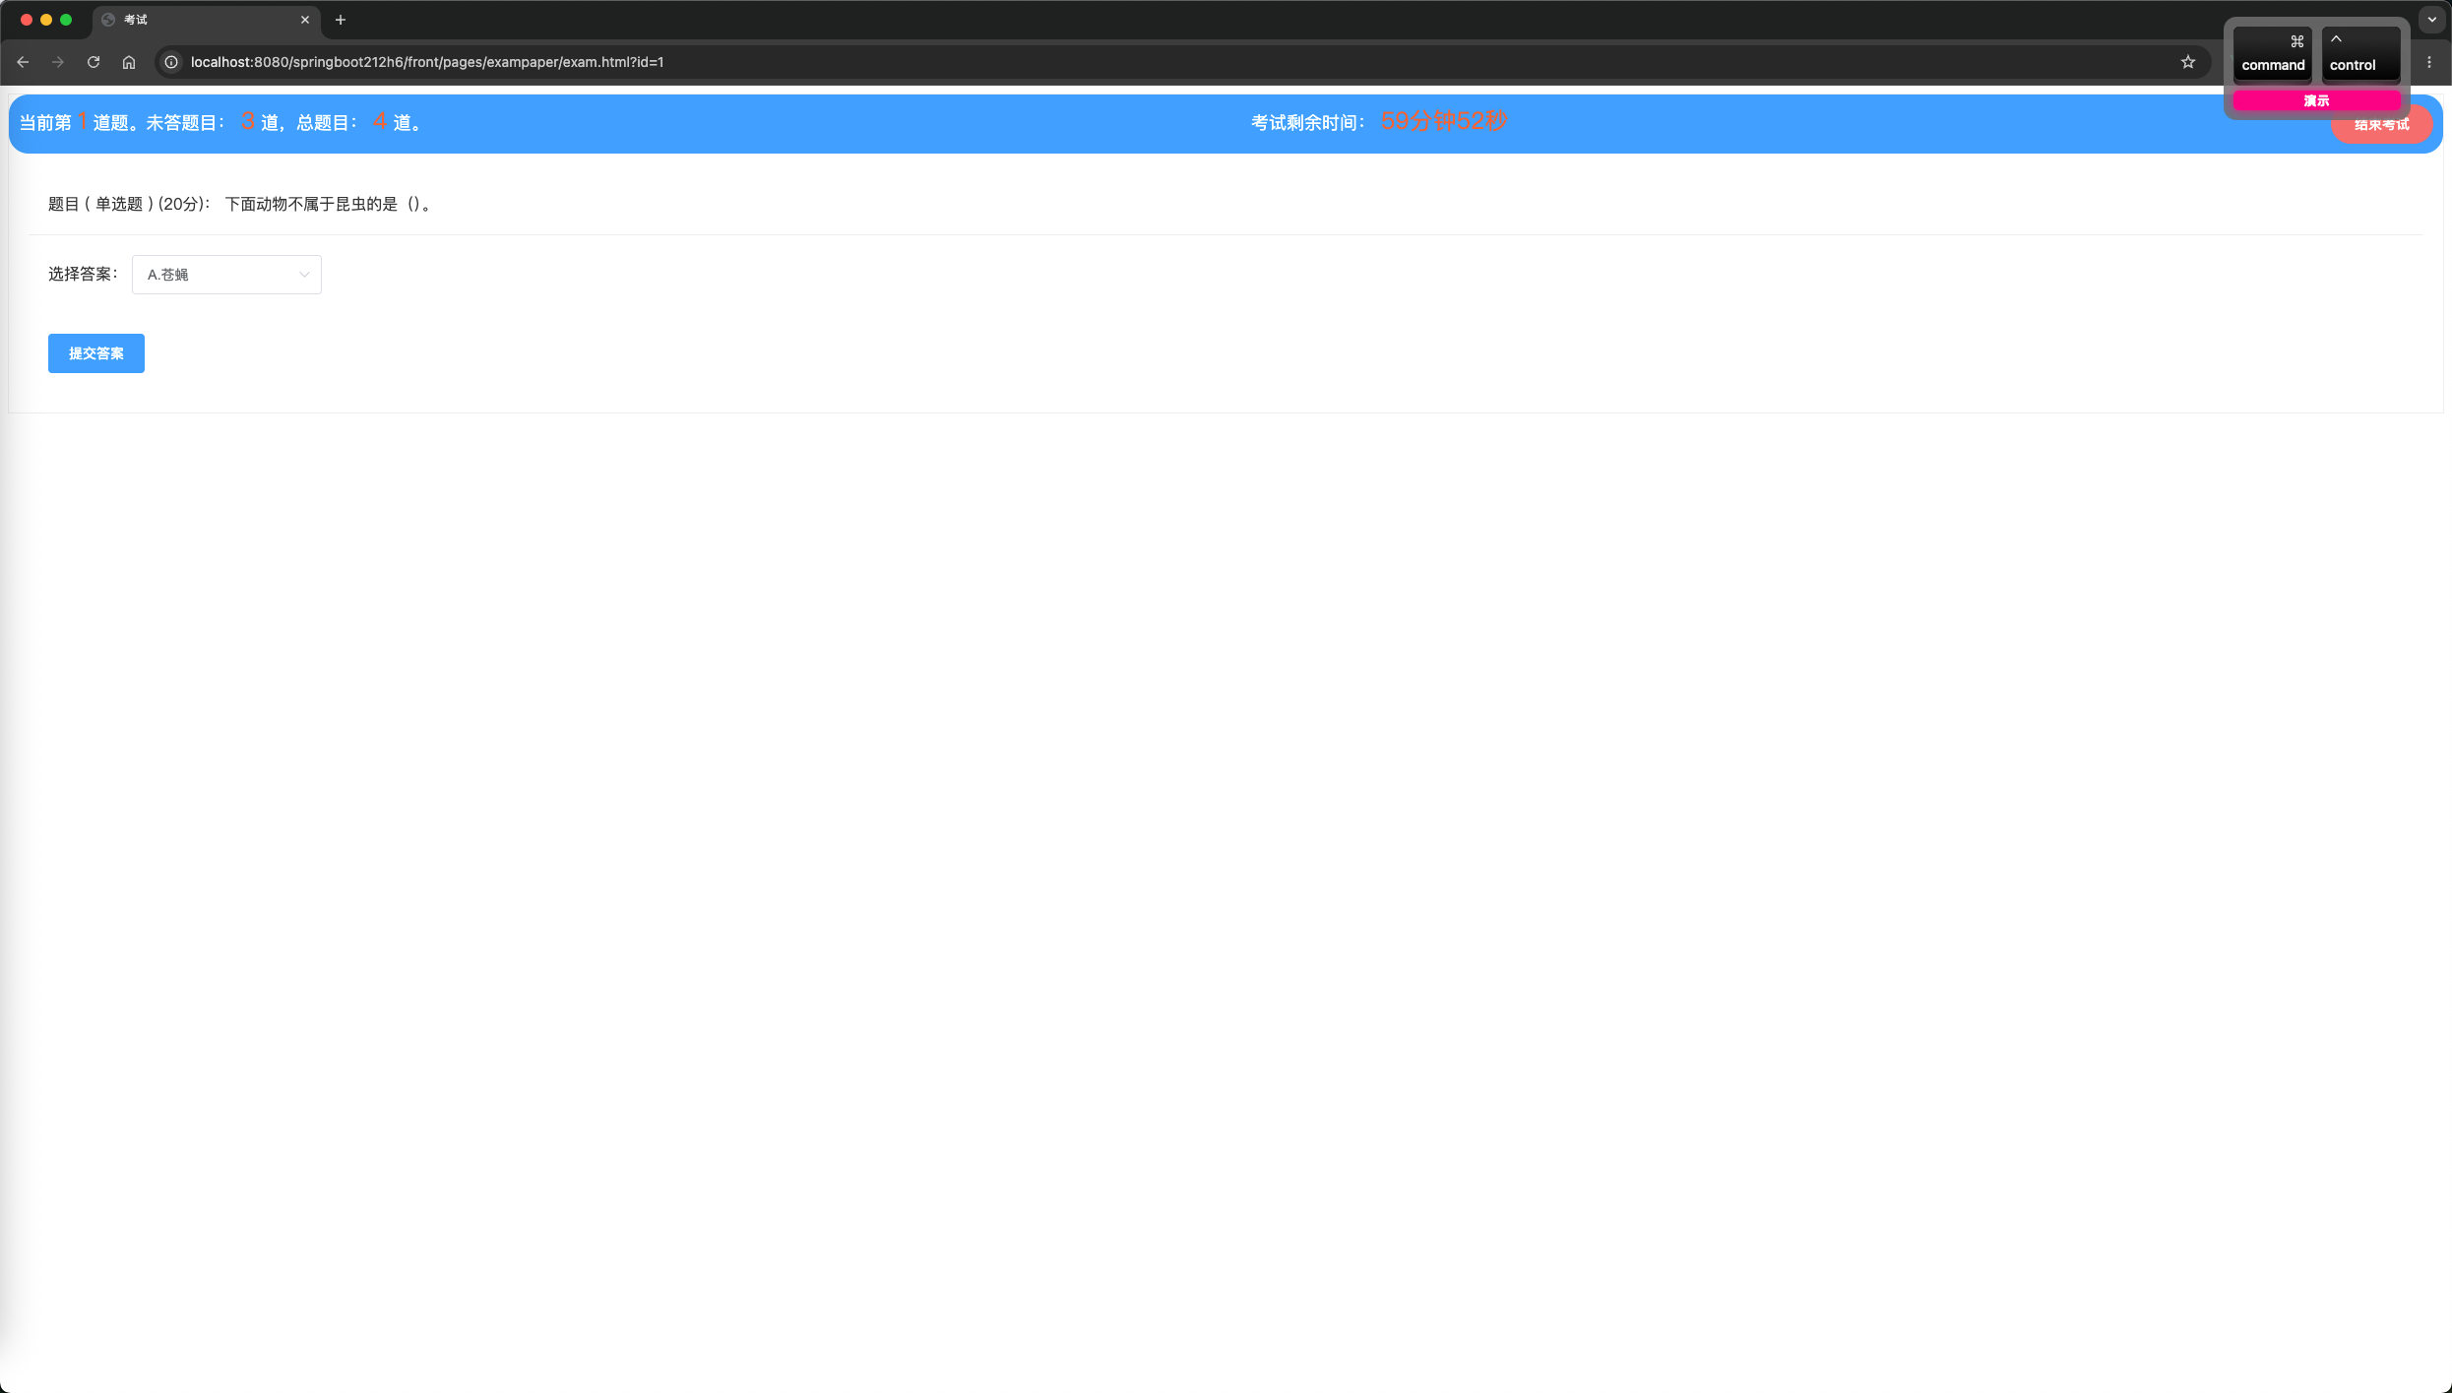2452x1393 pixels.
Task: Close the 考试 tab
Action: [x=305, y=20]
